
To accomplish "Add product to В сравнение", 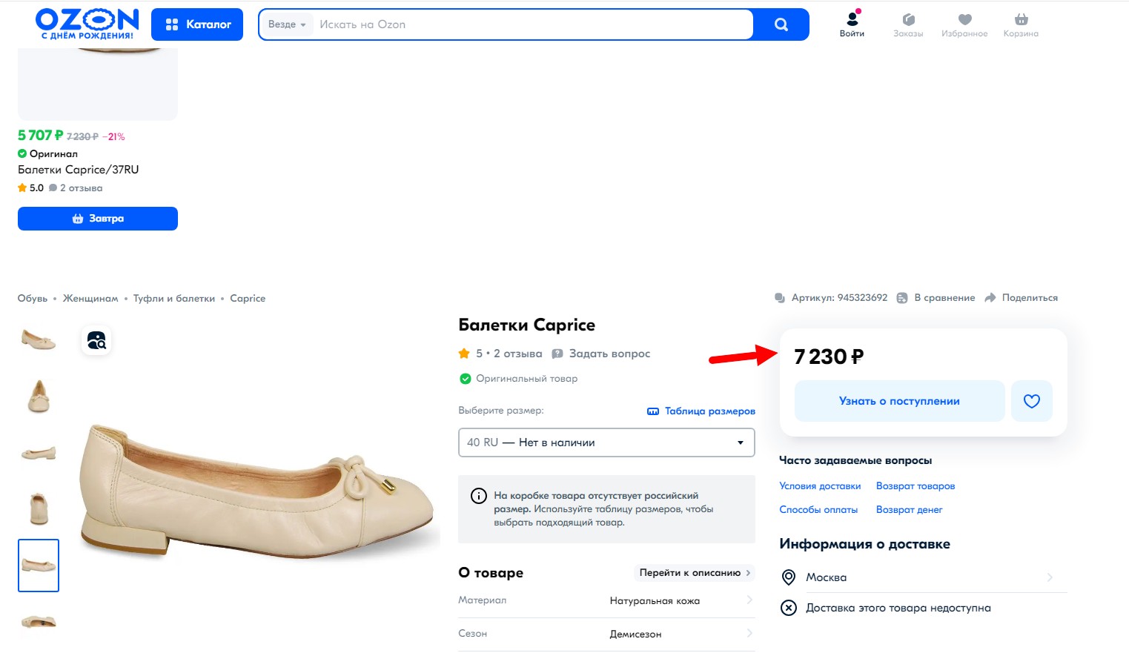I will (936, 298).
